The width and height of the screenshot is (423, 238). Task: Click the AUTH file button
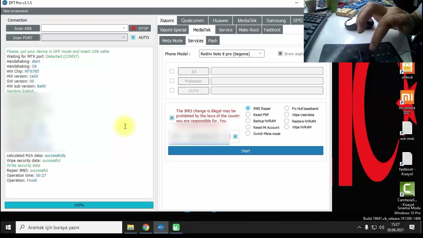tap(193, 91)
